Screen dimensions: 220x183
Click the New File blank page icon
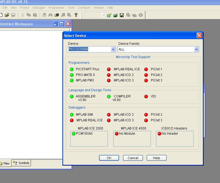(1, 15)
